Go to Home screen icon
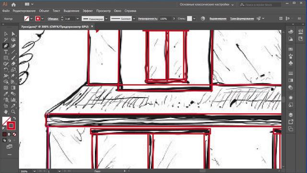 click(x=13, y=4)
